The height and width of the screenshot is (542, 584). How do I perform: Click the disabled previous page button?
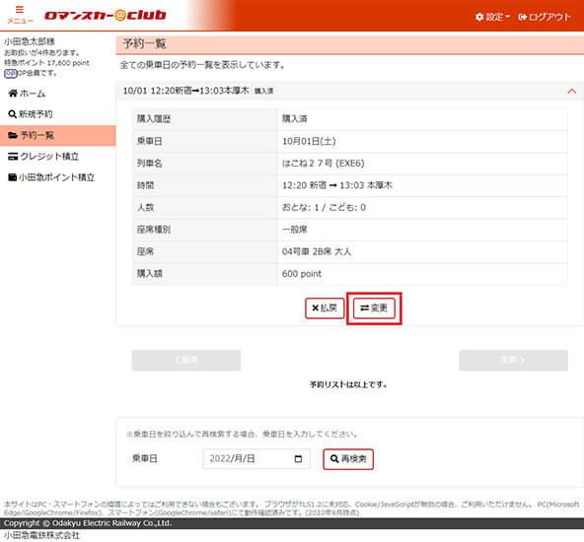(x=185, y=360)
